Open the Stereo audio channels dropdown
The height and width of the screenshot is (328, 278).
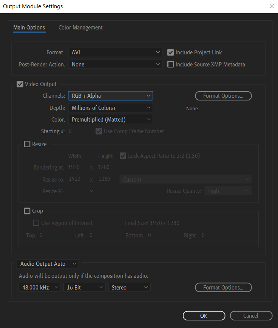coord(130,287)
